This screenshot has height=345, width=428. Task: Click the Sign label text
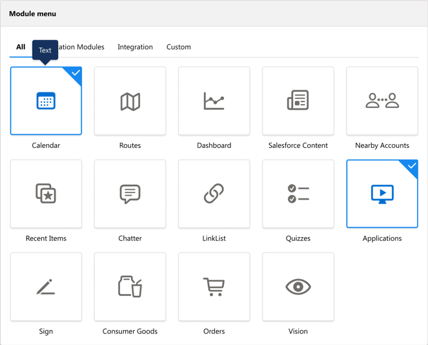(46, 331)
